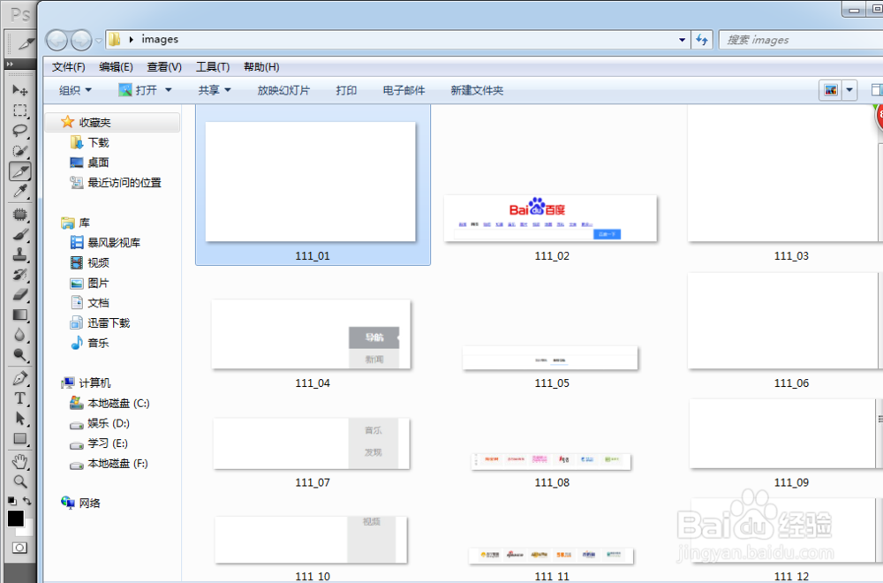Viewport: 883px width, 583px height.
Task: Select the 111_04 thumbnail
Action: 312,335
